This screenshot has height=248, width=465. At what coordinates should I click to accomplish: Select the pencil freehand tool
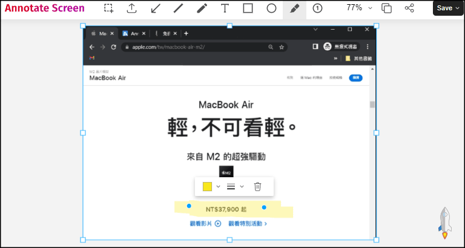tap(202, 8)
